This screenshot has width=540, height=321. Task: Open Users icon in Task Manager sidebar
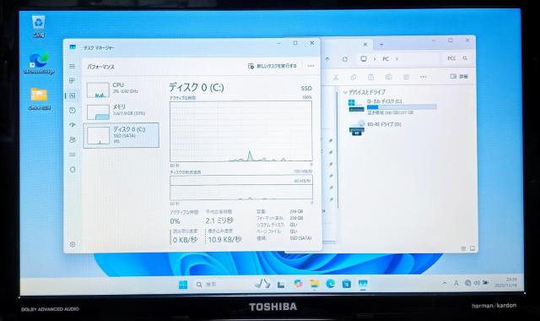(x=73, y=139)
